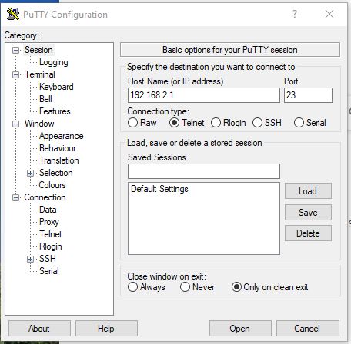Open the connection with Open button
The width and height of the screenshot is (351, 344).
240,329
